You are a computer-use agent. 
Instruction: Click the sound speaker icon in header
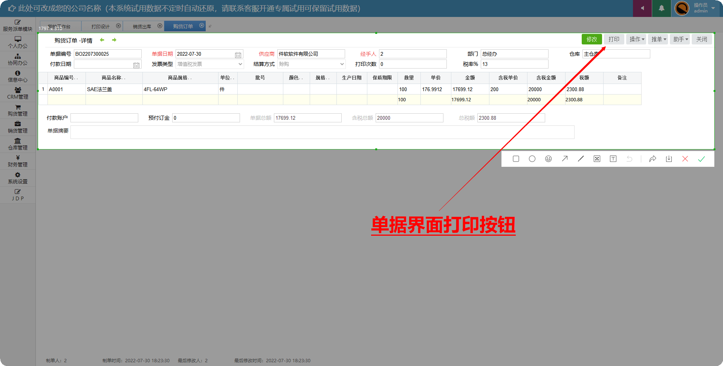642,8
